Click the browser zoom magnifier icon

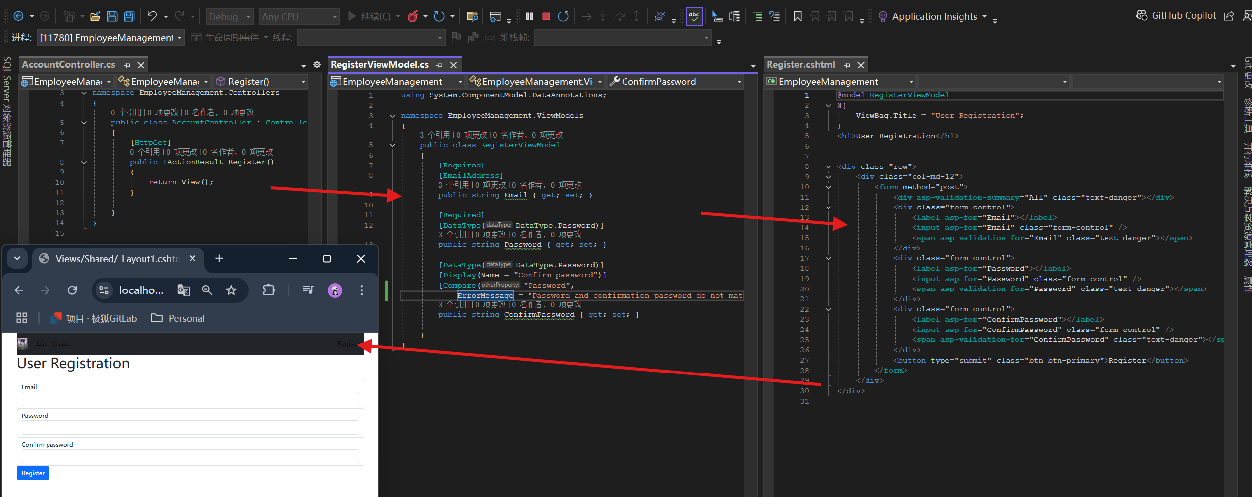207,290
